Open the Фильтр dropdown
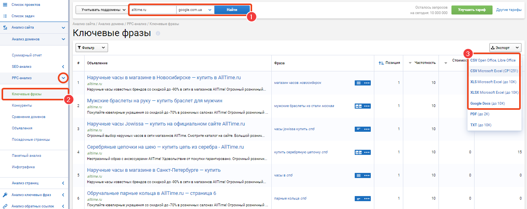The image size is (527, 209). [x=92, y=47]
